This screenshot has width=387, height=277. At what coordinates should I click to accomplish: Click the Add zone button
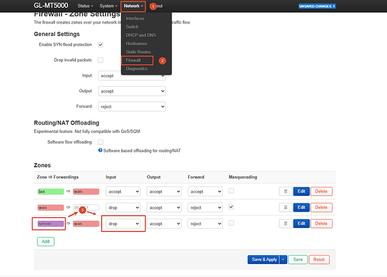point(45,242)
